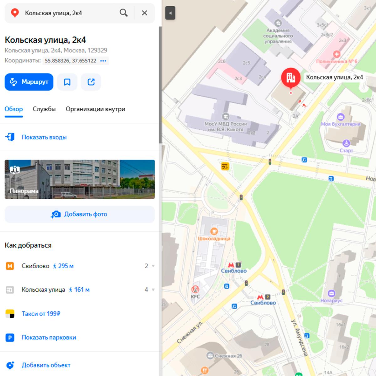The height and width of the screenshot is (376, 376).
Task: Click the yellow bus stop icon on the map
Action: coord(225,166)
